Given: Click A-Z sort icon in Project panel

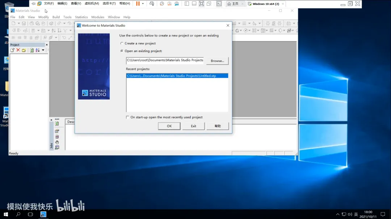Looking at the screenshot, I should 37,50.
